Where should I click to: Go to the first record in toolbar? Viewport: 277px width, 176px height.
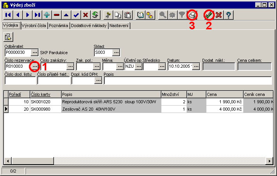click(x=8, y=15)
